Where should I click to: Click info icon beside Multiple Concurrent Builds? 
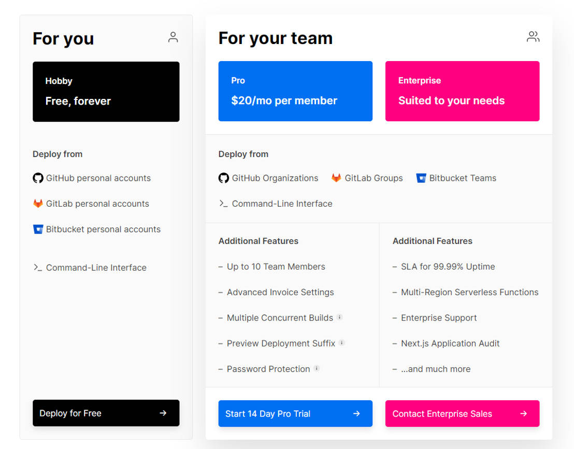pos(340,317)
